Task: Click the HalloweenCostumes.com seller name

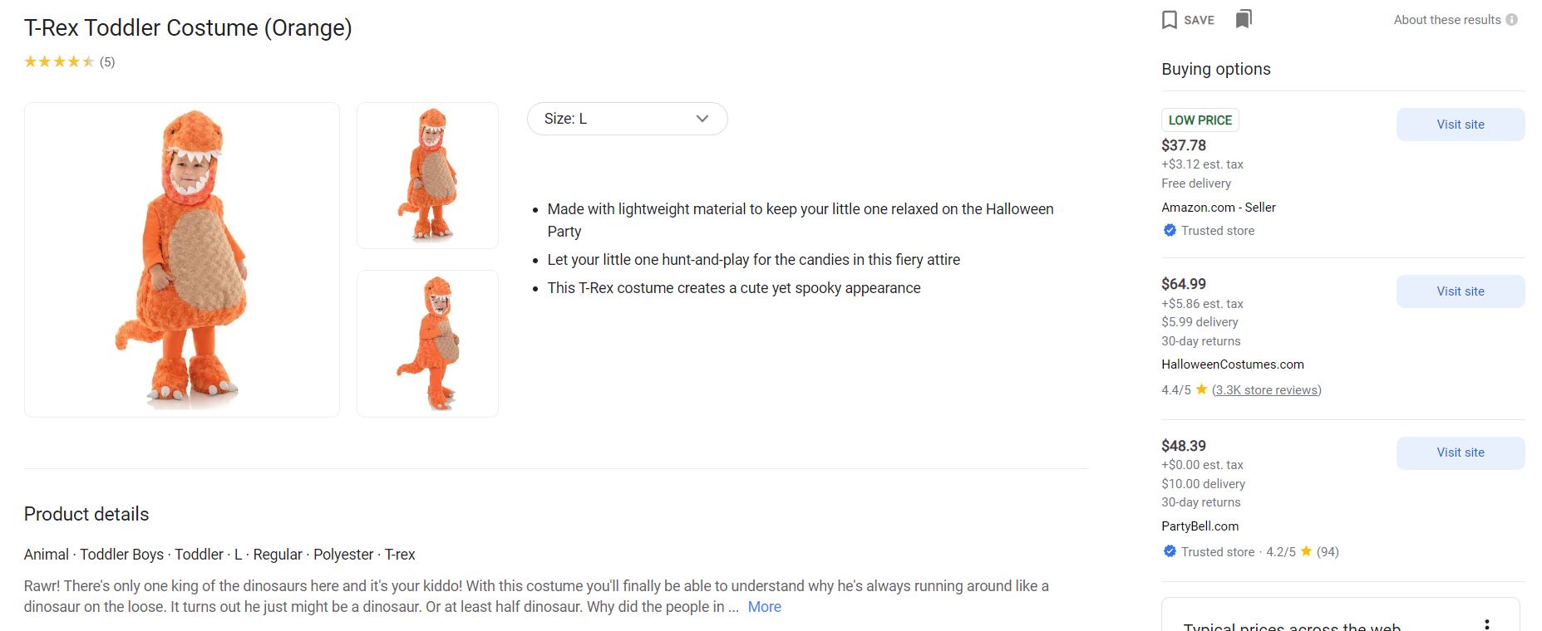Action: [1232, 364]
